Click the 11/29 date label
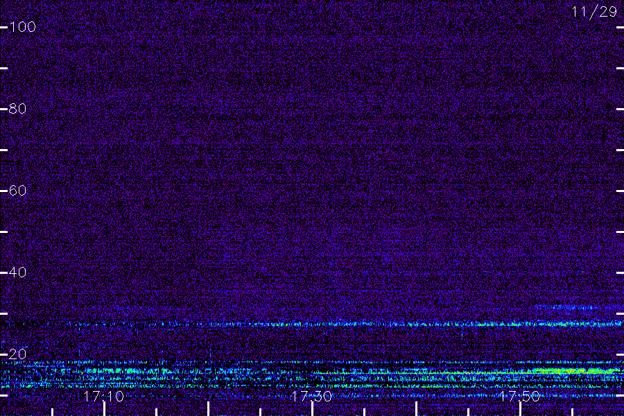The image size is (624, 416). pyautogui.click(x=594, y=12)
